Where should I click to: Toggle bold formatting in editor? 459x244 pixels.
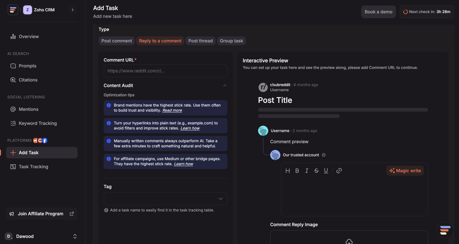click(297, 171)
